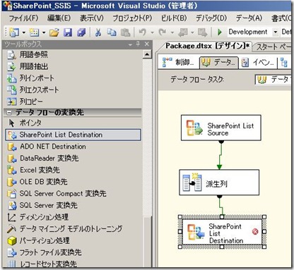The height and width of the screenshot is (270, 294).
Task: Open the ビルド(B) menu
Action: tap(174, 18)
